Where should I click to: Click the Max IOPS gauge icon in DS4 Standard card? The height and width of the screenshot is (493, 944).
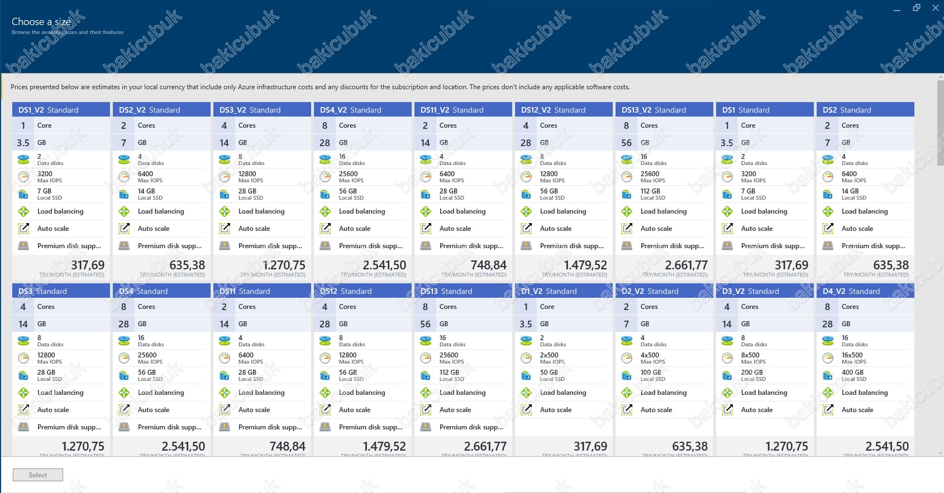(x=124, y=358)
